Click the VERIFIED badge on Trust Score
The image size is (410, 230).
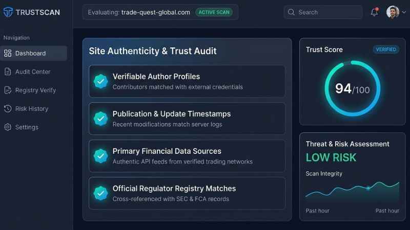coord(386,50)
